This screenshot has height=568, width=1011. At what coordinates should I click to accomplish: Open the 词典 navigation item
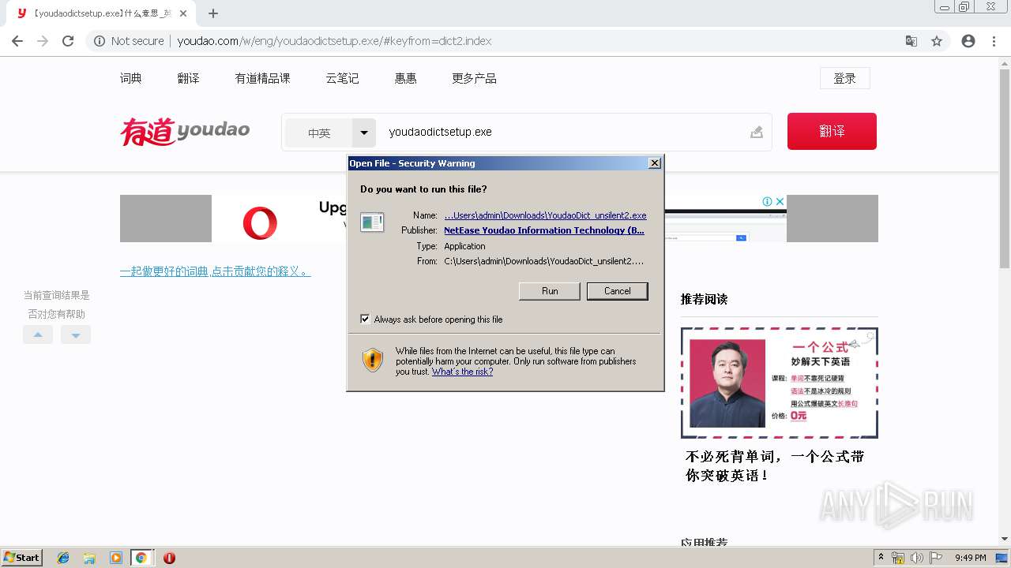[x=131, y=78]
